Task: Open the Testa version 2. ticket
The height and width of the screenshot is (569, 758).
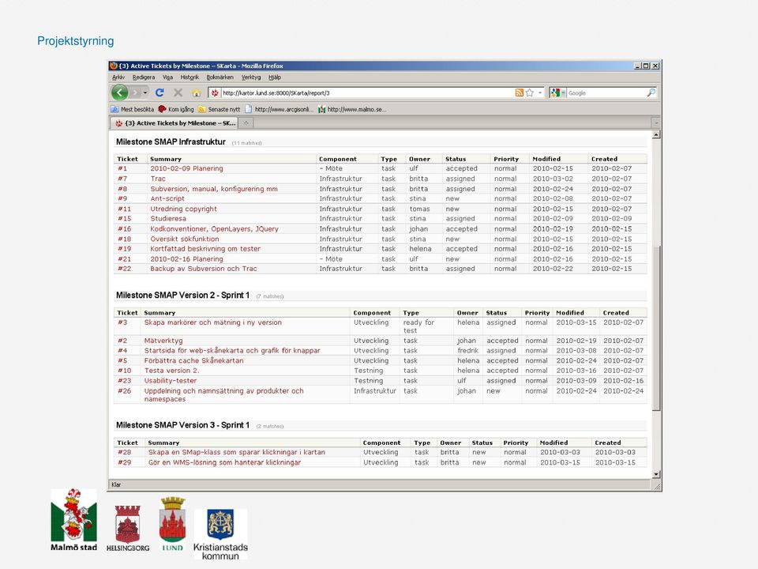Action: click(x=171, y=371)
